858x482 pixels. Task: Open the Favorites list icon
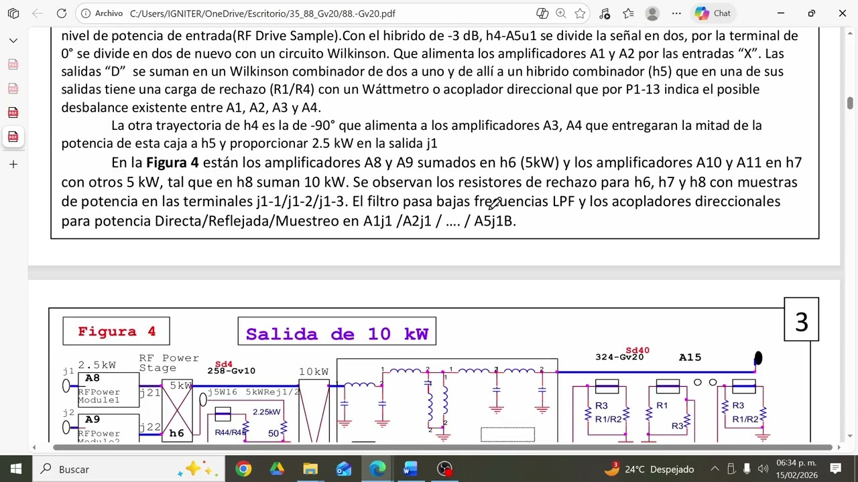(628, 13)
